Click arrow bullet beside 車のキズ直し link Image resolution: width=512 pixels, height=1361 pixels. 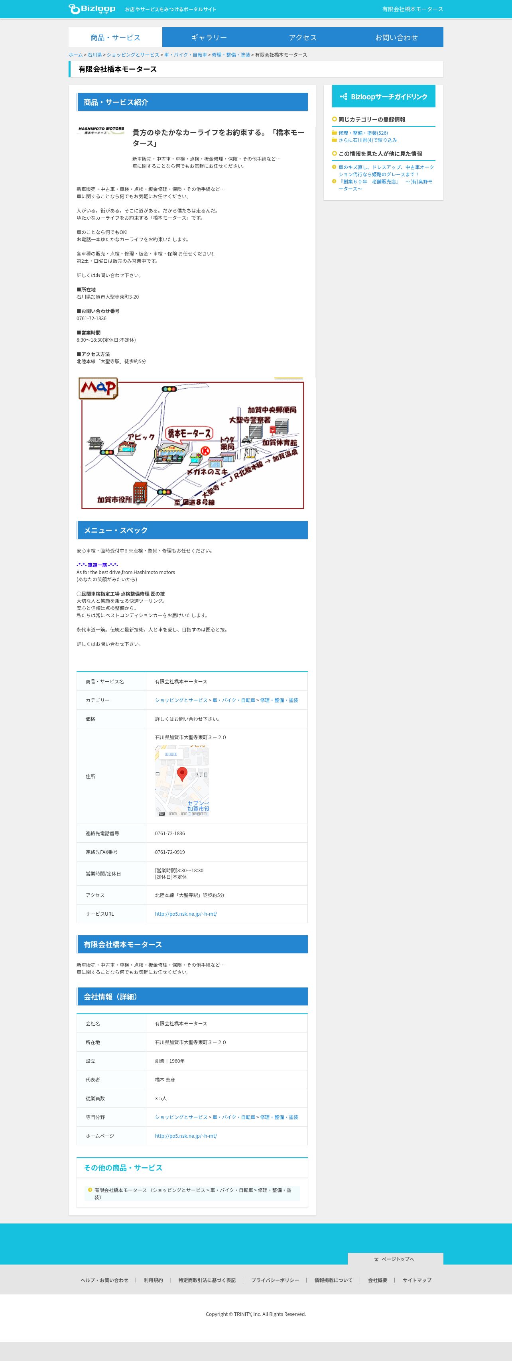[x=334, y=167]
